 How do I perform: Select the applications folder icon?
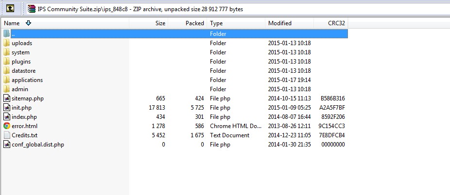point(7,80)
